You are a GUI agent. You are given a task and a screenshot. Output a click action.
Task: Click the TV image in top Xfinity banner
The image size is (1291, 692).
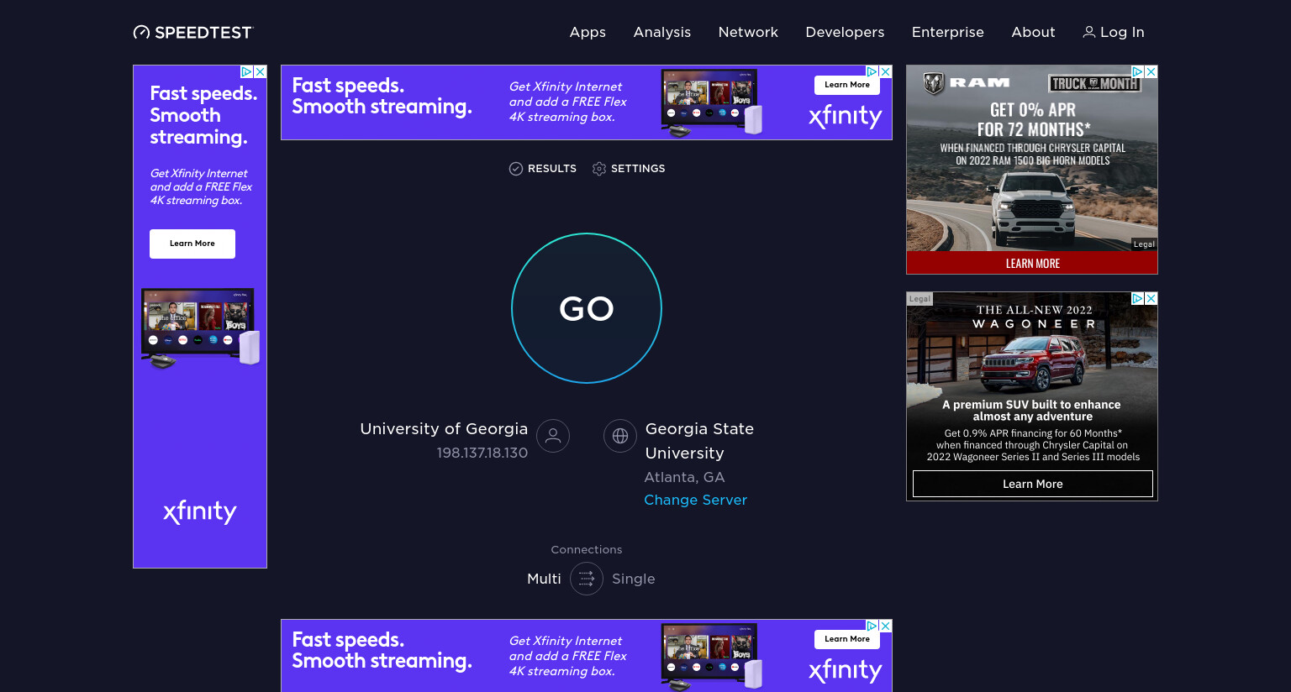pyautogui.click(x=711, y=102)
